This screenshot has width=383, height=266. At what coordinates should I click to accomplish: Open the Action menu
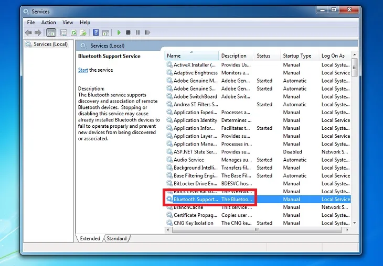48,23
